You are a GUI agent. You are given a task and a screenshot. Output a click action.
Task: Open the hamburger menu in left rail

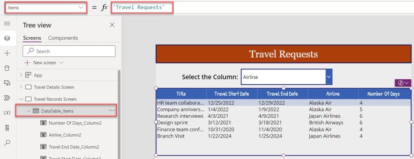pos(7,23)
